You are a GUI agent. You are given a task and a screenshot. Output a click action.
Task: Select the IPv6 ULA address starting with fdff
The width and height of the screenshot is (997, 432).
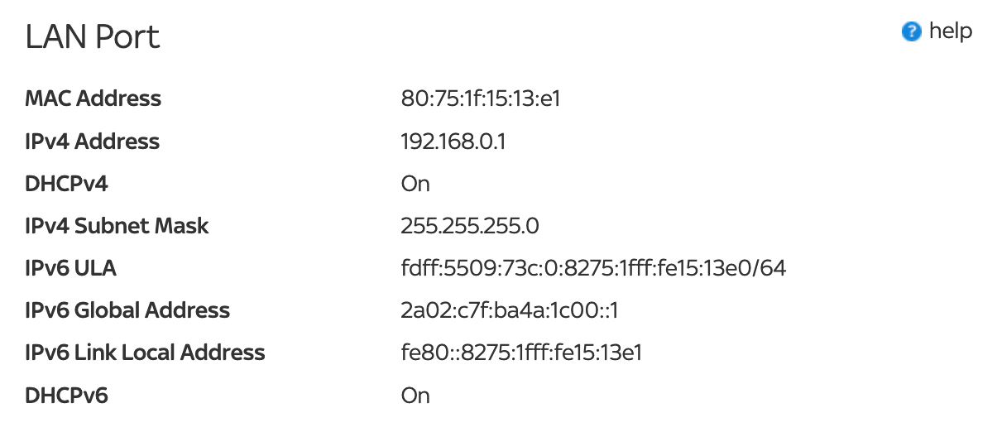(x=593, y=268)
